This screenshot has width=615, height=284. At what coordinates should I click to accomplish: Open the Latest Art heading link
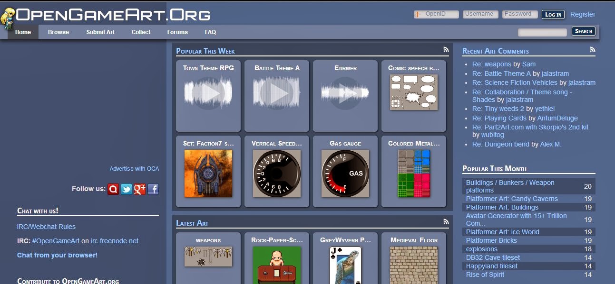tap(192, 223)
